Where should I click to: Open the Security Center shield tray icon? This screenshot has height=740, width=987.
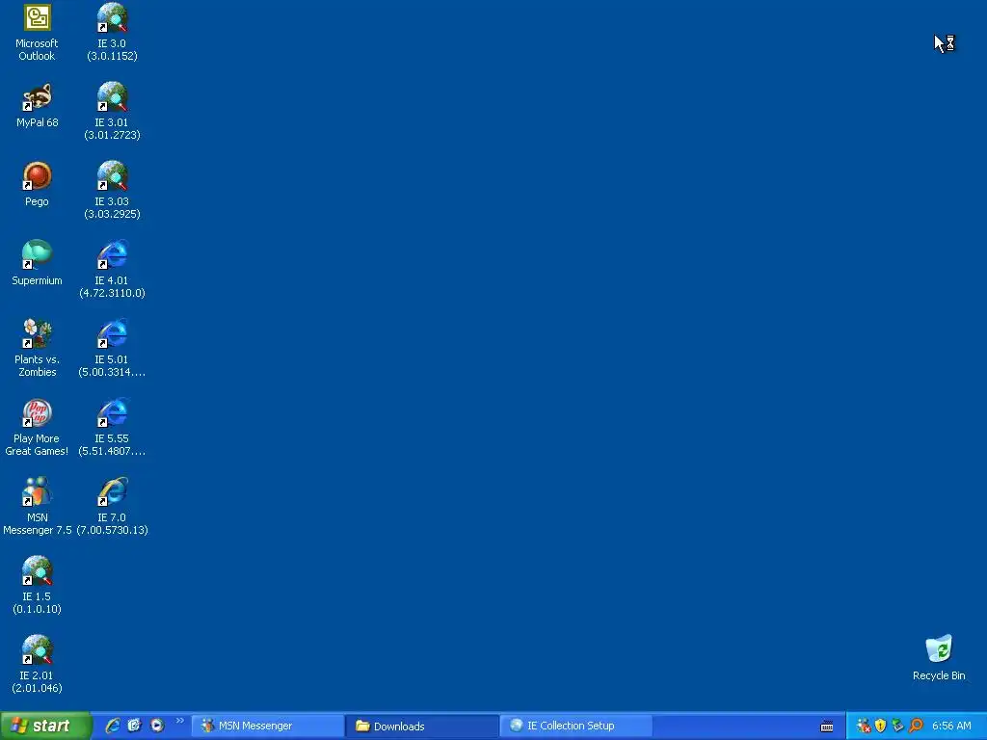[x=881, y=727]
